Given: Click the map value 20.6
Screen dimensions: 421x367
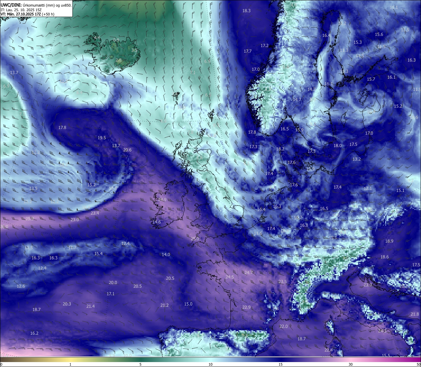Looking at the screenshot, I should point(127,150).
